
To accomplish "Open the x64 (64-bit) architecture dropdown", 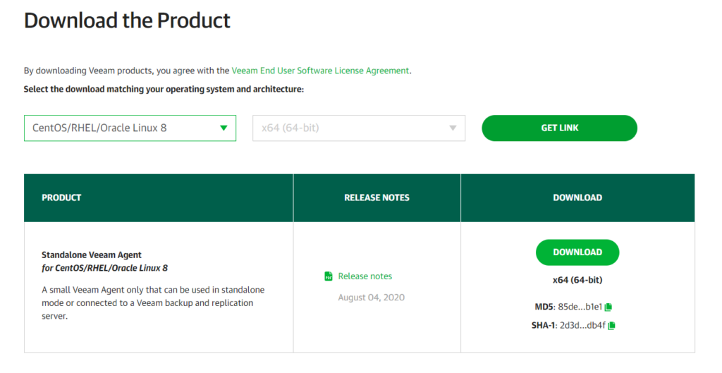I will pyautogui.click(x=359, y=128).
